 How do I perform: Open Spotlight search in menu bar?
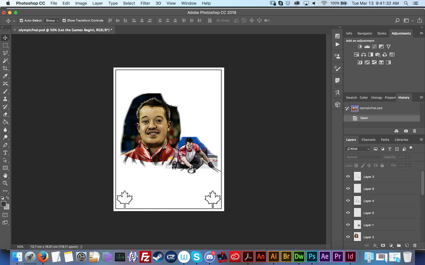click(x=406, y=3)
